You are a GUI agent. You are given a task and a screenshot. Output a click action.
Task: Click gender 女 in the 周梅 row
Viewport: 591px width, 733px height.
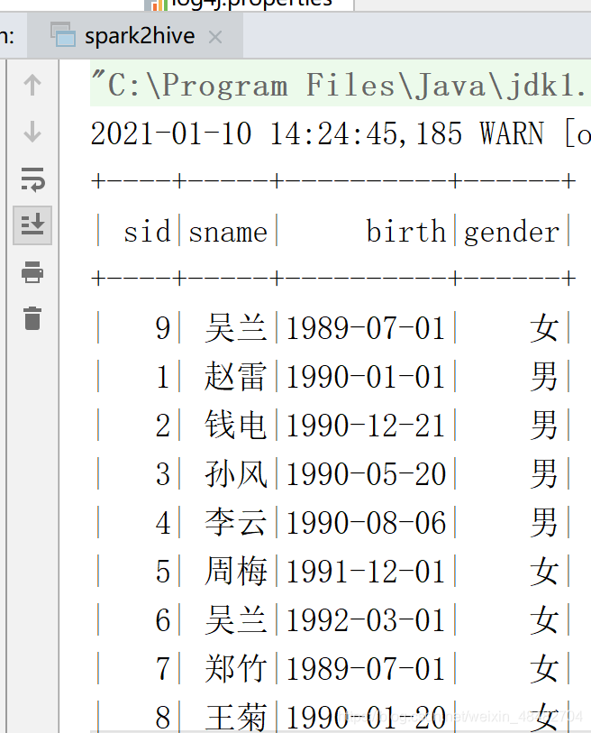coord(544,571)
